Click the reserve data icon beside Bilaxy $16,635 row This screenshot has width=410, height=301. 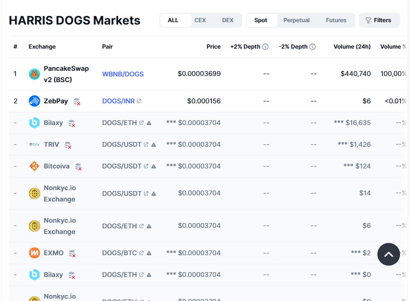point(72,123)
